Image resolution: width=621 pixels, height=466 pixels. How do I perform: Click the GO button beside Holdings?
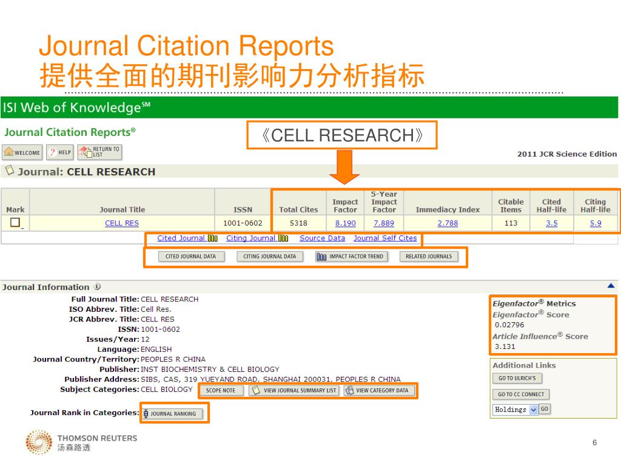click(x=545, y=409)
